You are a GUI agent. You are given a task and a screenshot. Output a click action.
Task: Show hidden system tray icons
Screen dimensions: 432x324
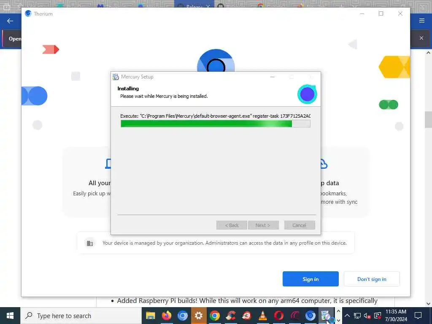(347, 316)
